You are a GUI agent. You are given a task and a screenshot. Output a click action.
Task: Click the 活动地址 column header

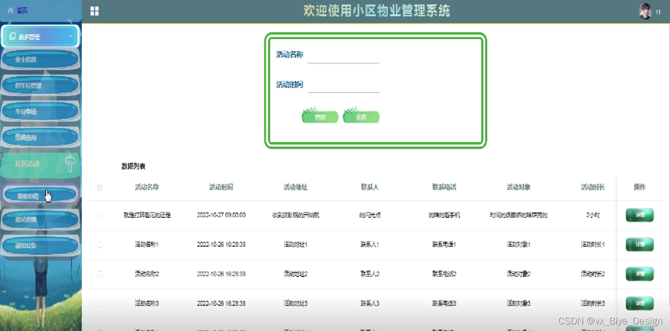point(295,187)
